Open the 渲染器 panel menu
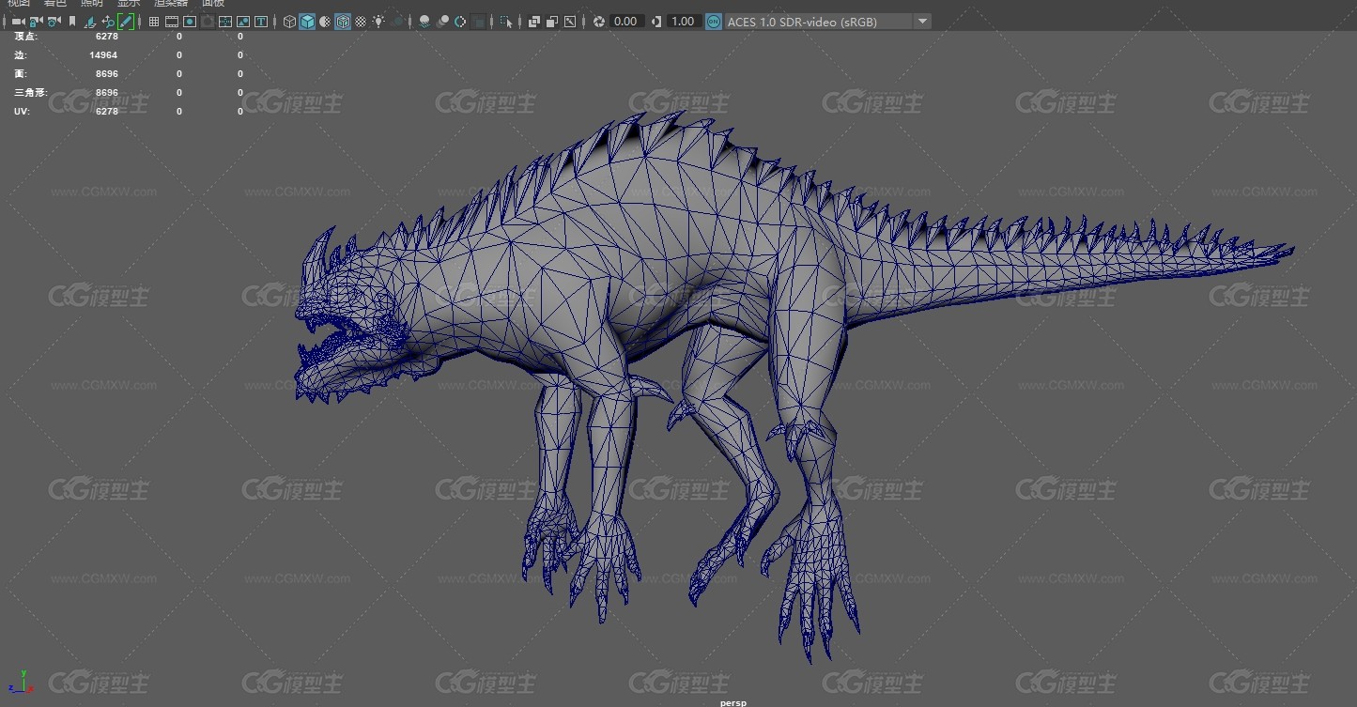1357x707 pixels. (x=171, y=3)
